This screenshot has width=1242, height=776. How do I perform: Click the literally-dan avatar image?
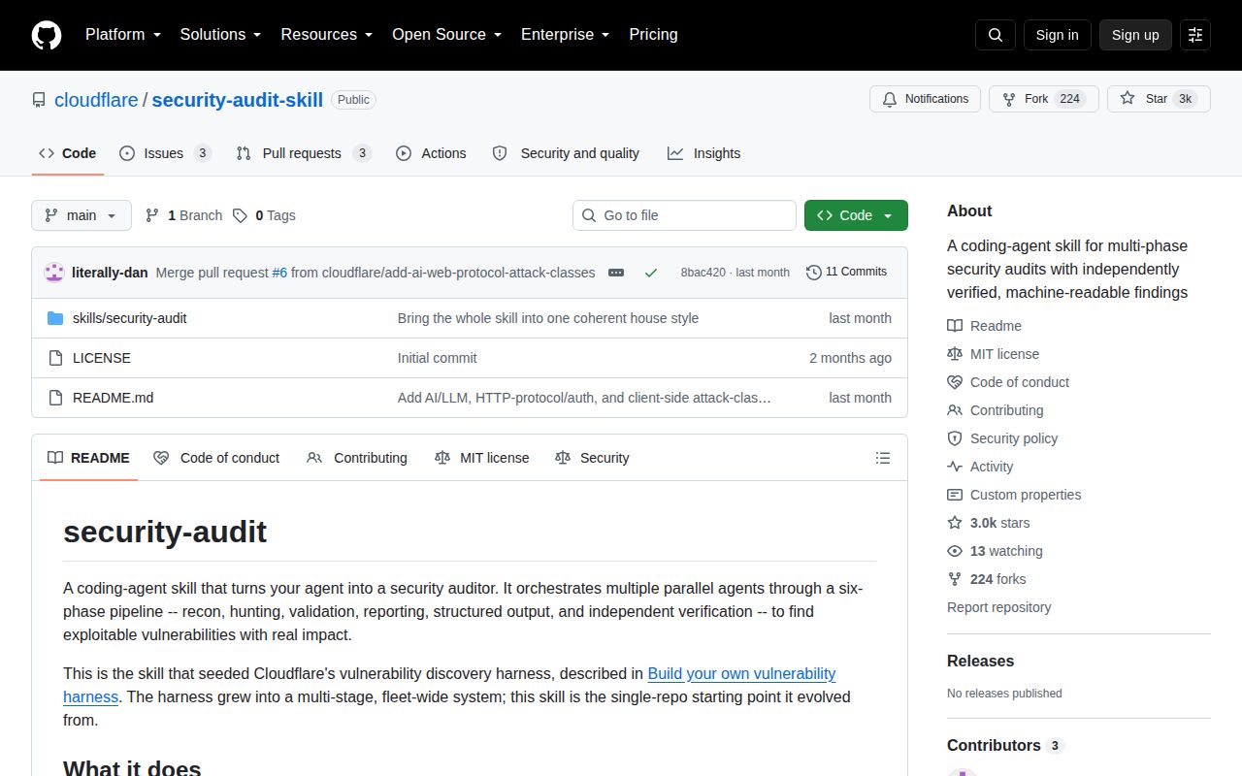(x=54, y=273)
